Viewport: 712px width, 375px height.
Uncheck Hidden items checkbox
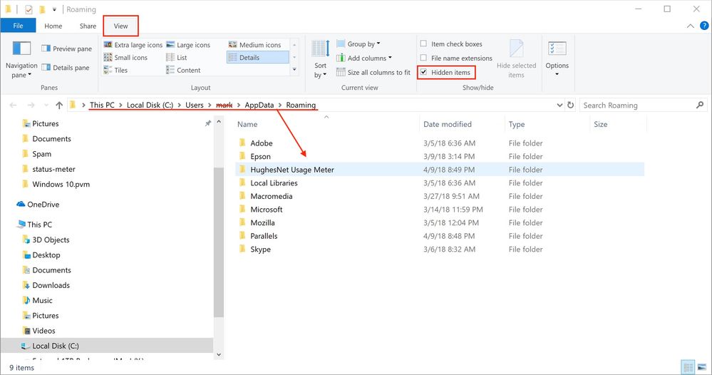[x=424, y=73]
